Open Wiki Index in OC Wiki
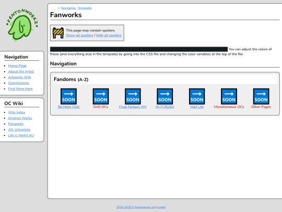Viewport: 282px width, 212px height. pyautogui.click(x=17, y=113)
